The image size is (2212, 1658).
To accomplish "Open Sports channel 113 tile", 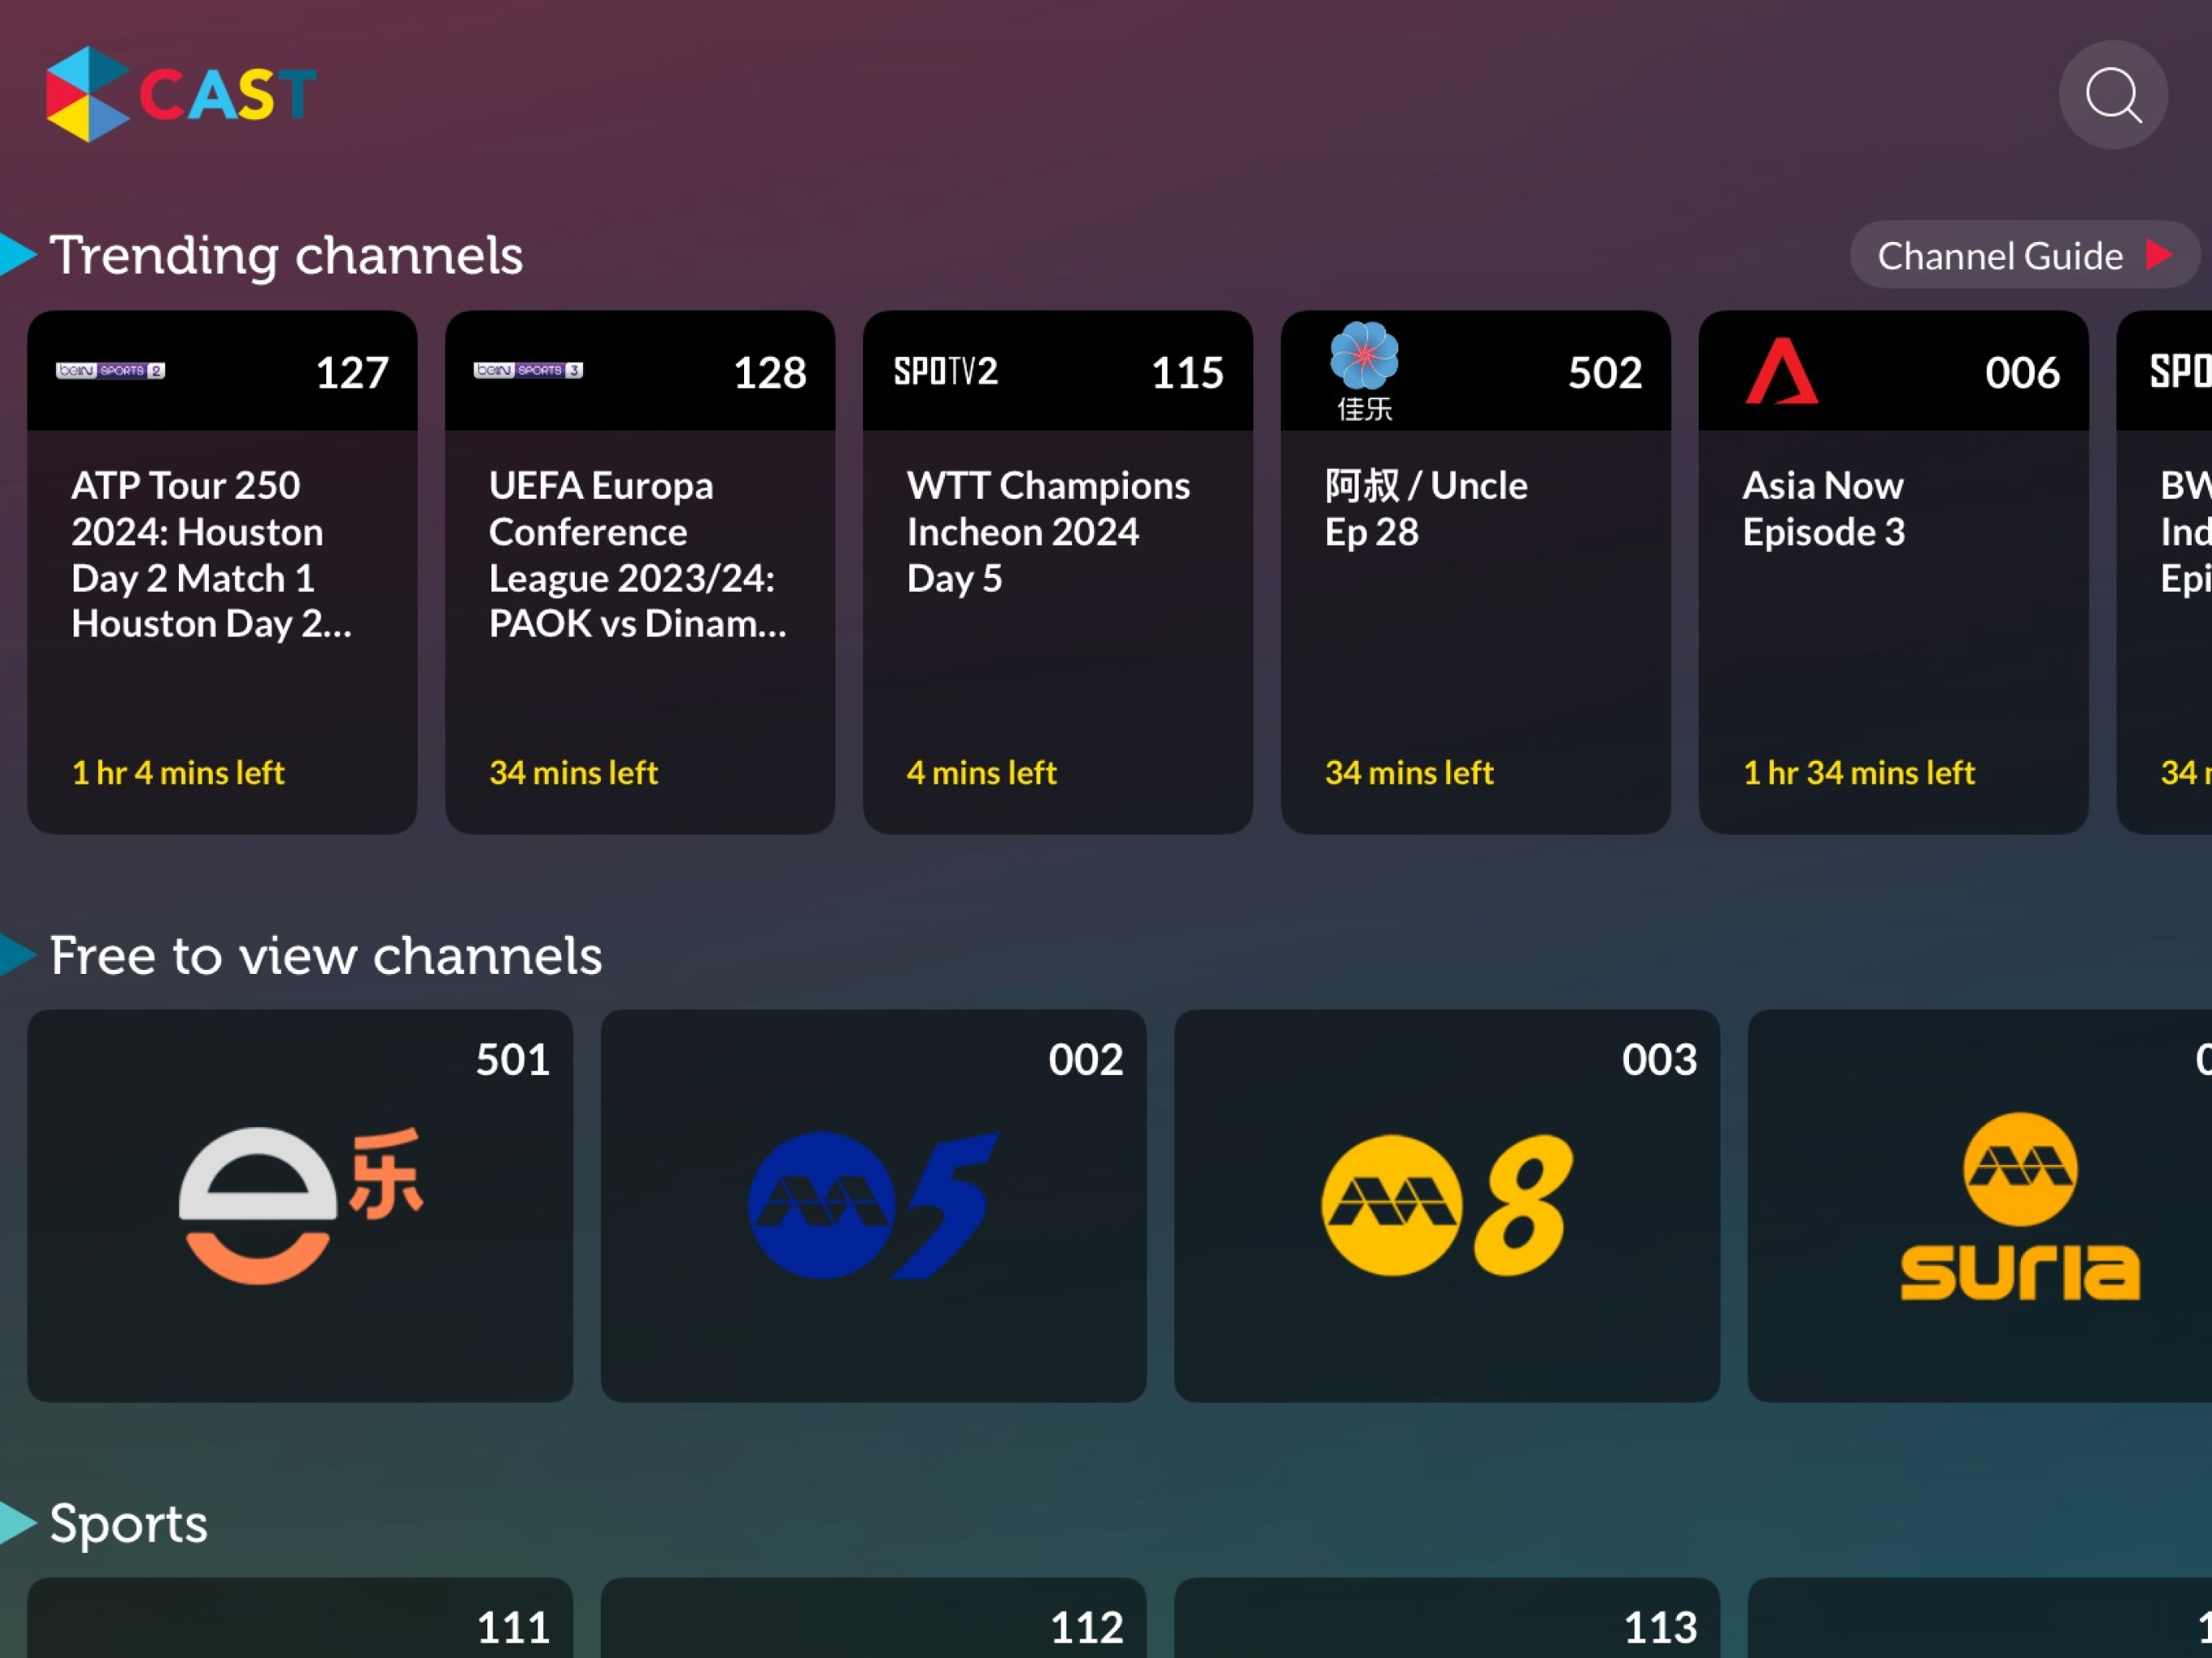I will pyautogui.click(x=1447, y=1618).
